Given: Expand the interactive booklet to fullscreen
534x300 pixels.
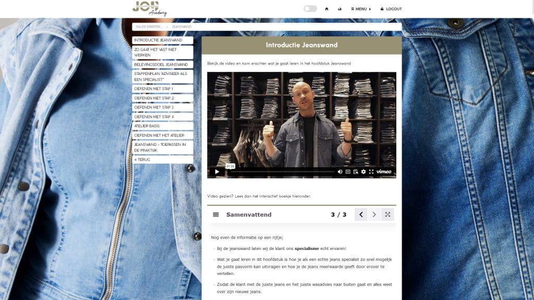Looking at the screenshot, I should click(x=387, y=215).
